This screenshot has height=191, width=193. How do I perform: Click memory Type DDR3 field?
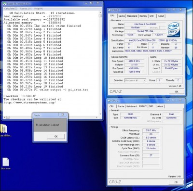[130, 114]
